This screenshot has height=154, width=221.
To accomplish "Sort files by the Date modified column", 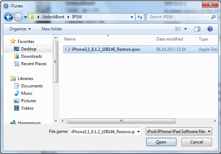I will point(169,39).
